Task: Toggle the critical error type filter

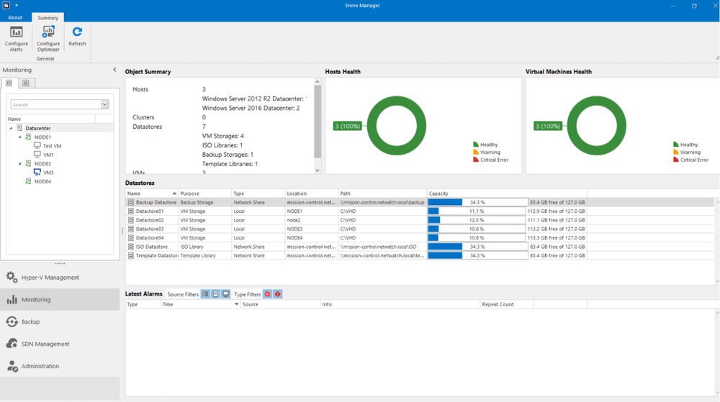Action: point(268,294)
